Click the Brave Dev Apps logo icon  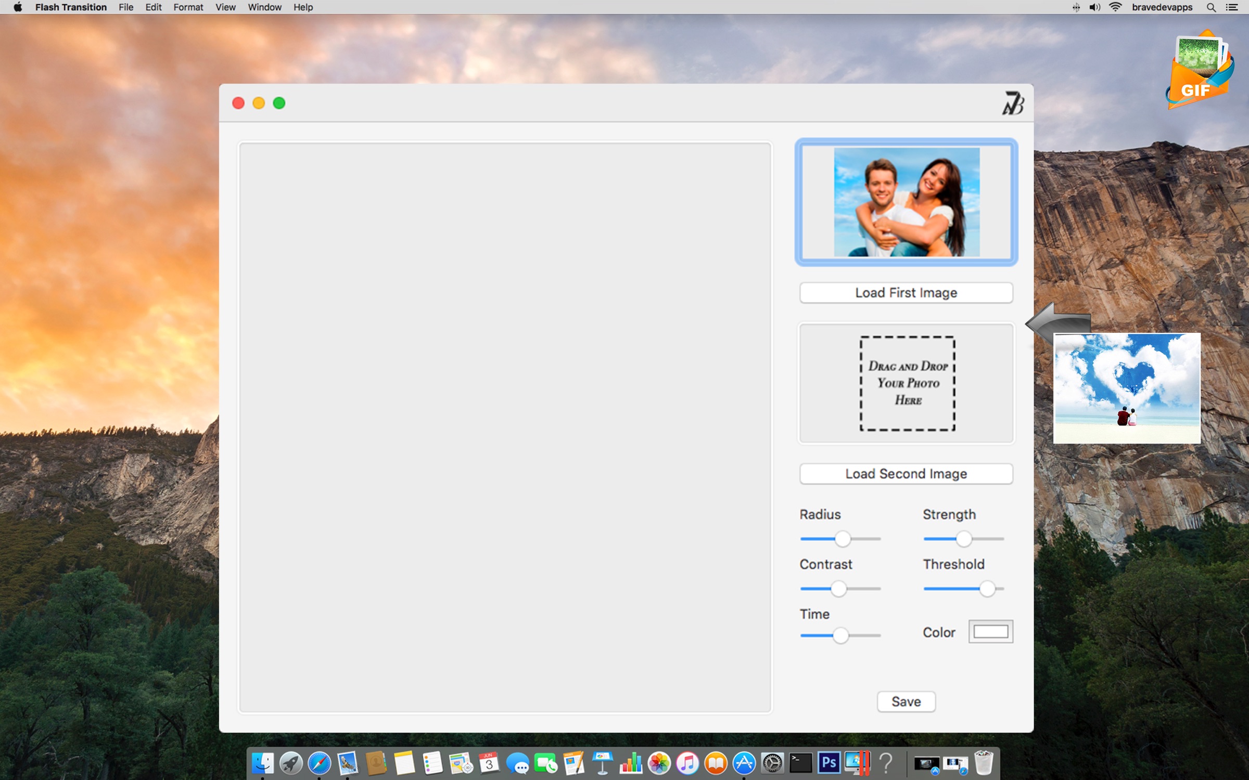[1013, 103]
